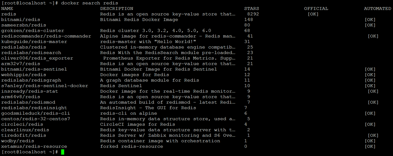The width and height of the screenshot is (393, 156).
Task: Click the STARS column header
Action: pos(252,9)
